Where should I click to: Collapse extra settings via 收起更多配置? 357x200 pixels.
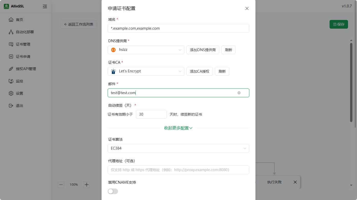click(178, 128)
